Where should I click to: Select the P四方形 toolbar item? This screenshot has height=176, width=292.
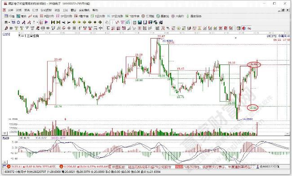tap(47, 16)
